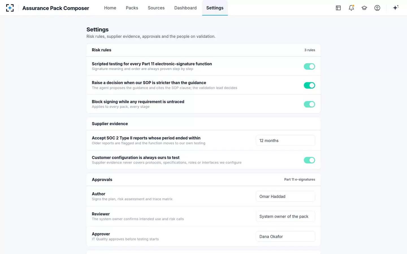The image size is (407, 254).
Task: Click the SOC 2 period field showing 12 months
Action: pyautogui.click(x=285, y=141)
